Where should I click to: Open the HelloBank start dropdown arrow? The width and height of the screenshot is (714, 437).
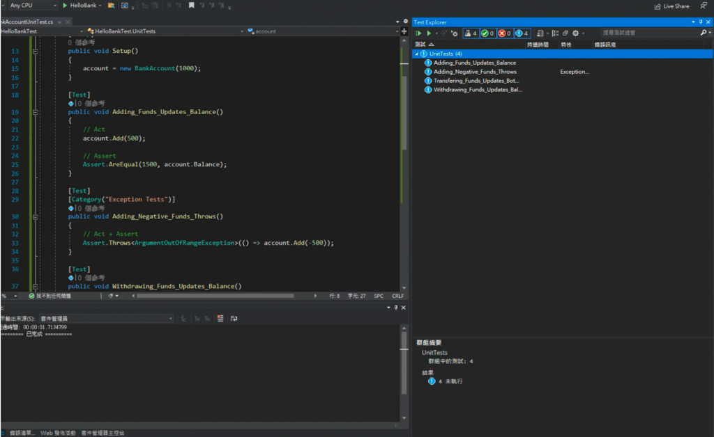pyautogui.click(x=100, y=6)
